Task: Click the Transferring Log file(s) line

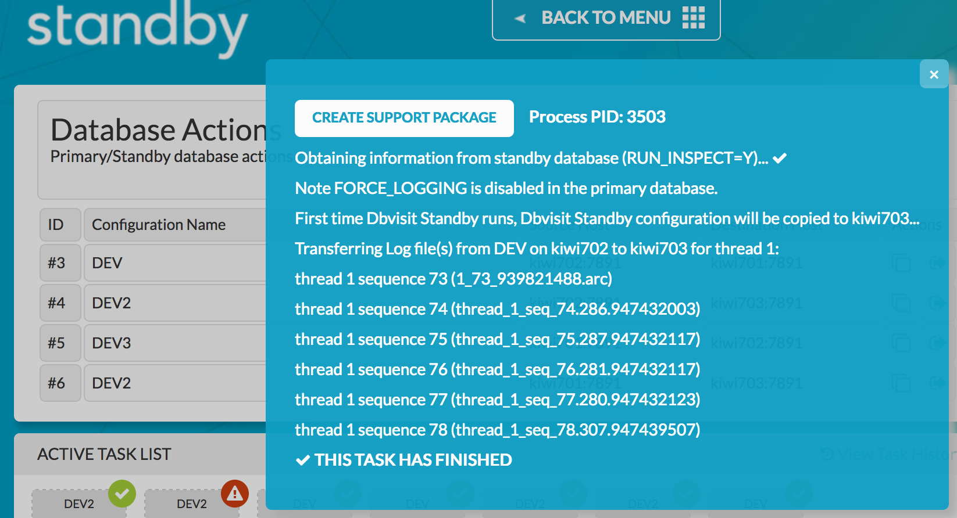Action: coord(537,249)
